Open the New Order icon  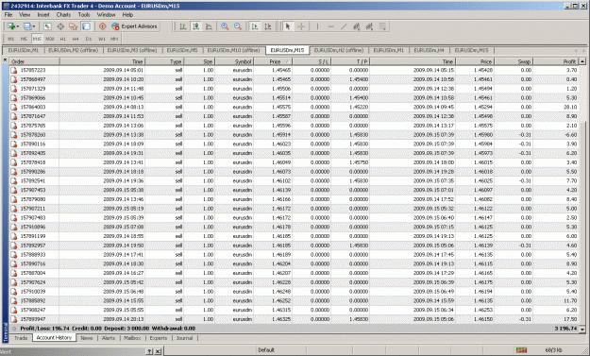coord(103,26)
